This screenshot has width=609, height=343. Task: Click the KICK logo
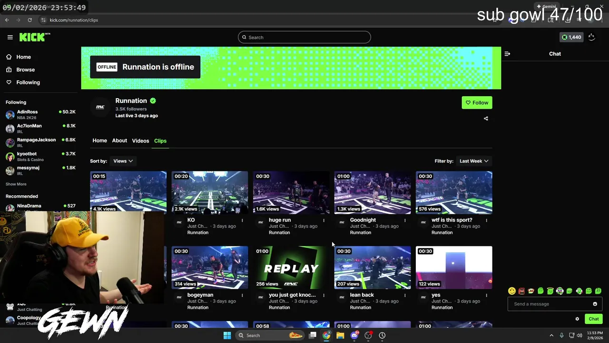point(35,37)
